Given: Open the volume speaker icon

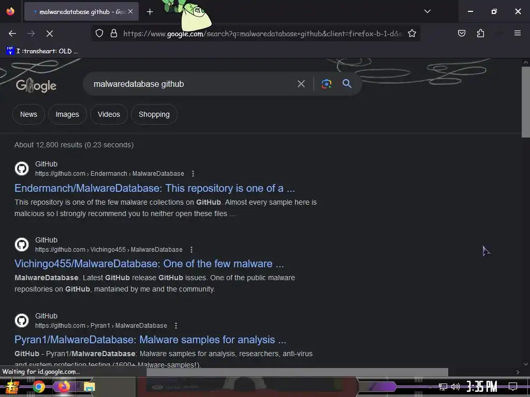Looking at the screenshot, I should (455, 387).
